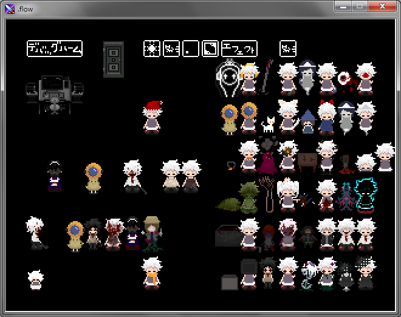Click the character wearing yellow headphones
The height and width of the screenshot is (317, 401).
(250, 79)
